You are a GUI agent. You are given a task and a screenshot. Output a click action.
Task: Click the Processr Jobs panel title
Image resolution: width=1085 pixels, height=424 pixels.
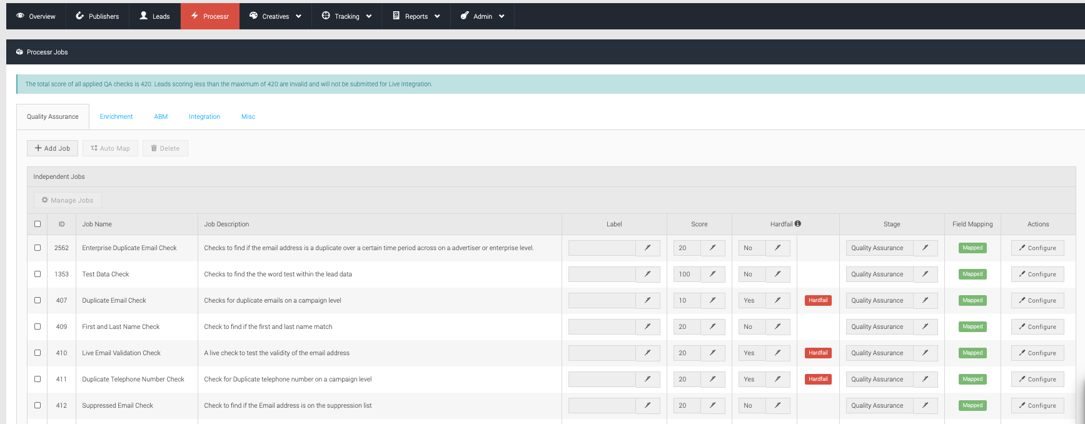(x=47, y=52)
